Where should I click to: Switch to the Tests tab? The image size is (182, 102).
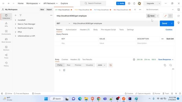tap(121, 29)
